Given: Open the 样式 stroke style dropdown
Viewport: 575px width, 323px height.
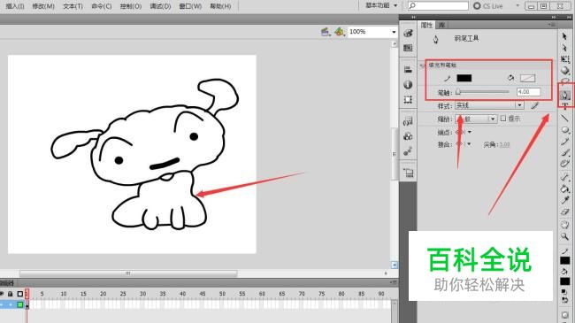Looking at the screenshot, I should coord(489,105).
